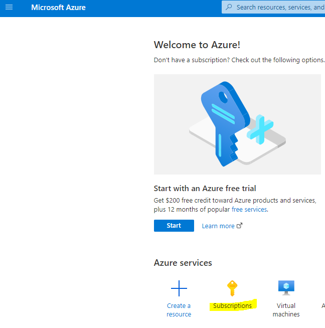Screen dimensions: 325x328
Task: Open the Learn more link
Action: pos(218,226)
